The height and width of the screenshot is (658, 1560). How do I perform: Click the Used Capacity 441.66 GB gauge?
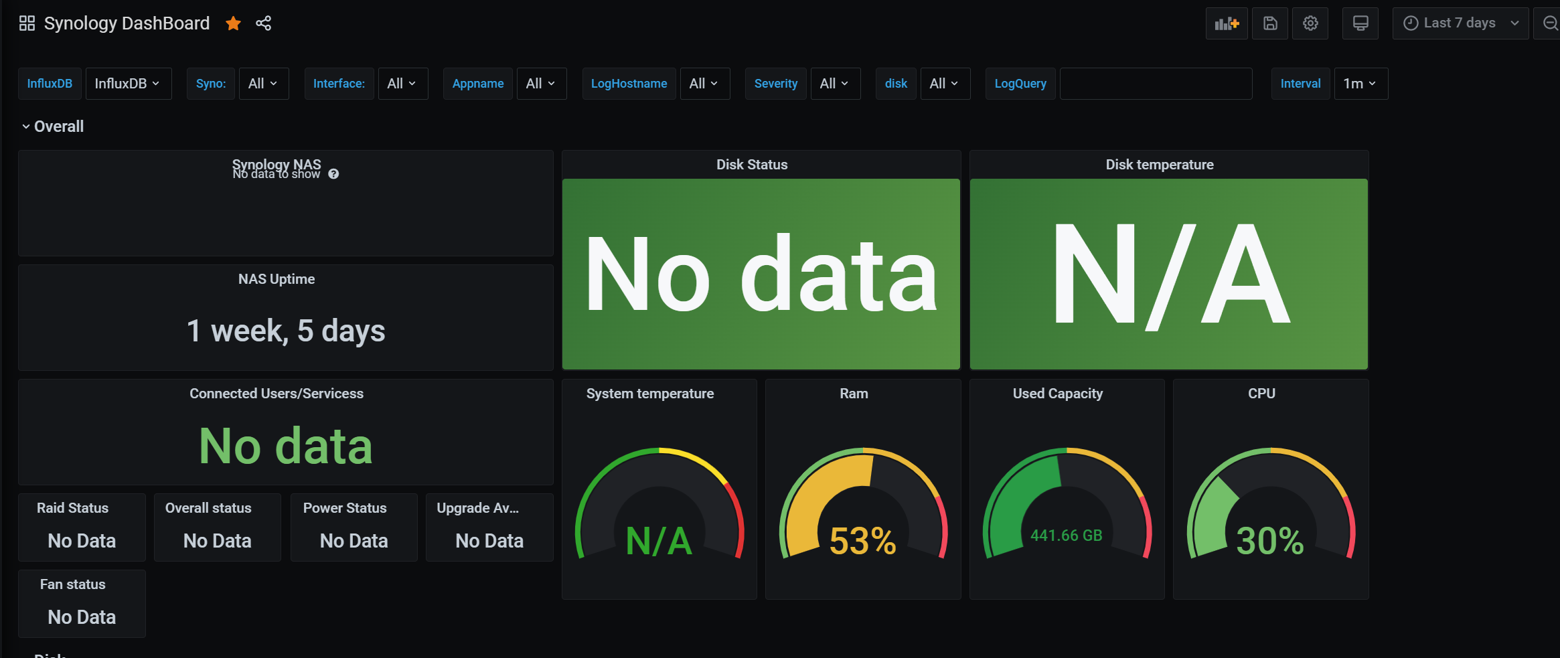pos(1067,503)
